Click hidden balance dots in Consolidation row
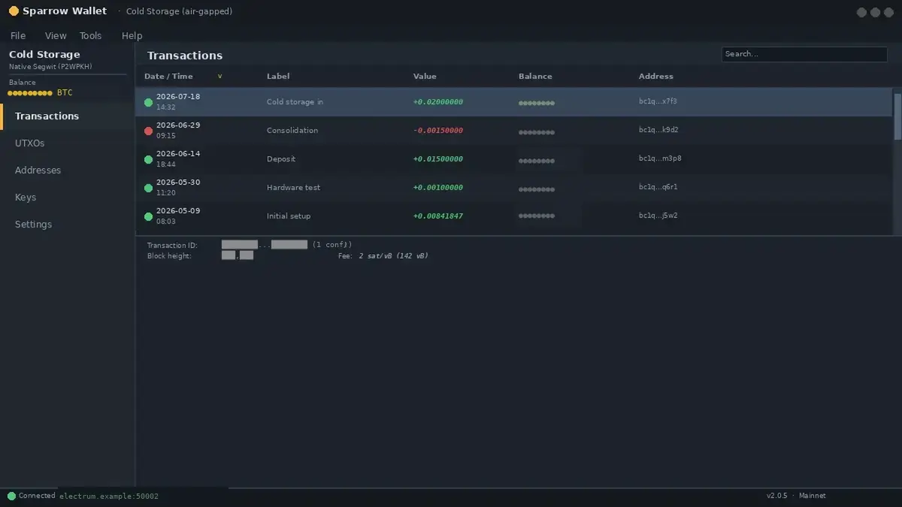Image resolution: width=902 pixels, height=507 pixels. point(537,132)
